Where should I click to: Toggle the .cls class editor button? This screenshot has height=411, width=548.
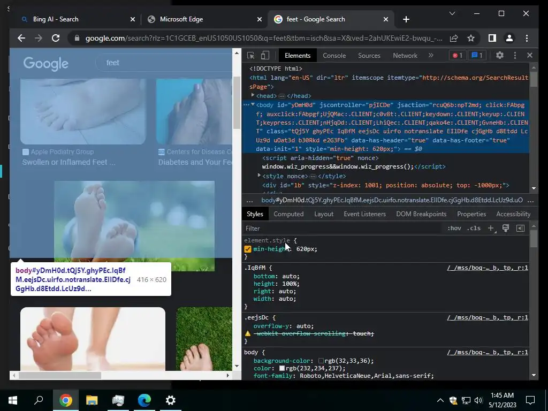pyautogui.click(x=474, y=228)
